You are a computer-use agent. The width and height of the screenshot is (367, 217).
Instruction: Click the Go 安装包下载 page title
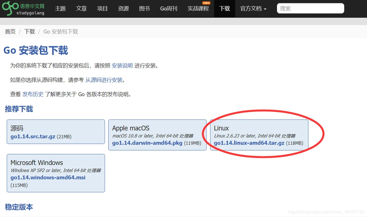[36, 50]
